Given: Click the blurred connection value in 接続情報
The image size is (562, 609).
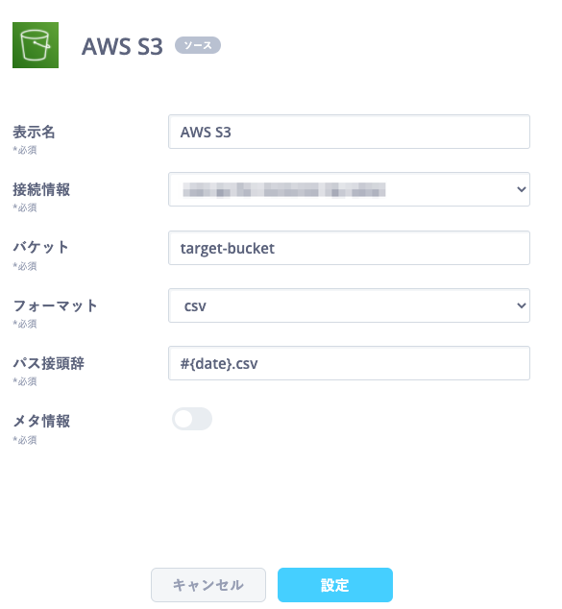Looking at the screenshot, I should (x=284, y=190).
